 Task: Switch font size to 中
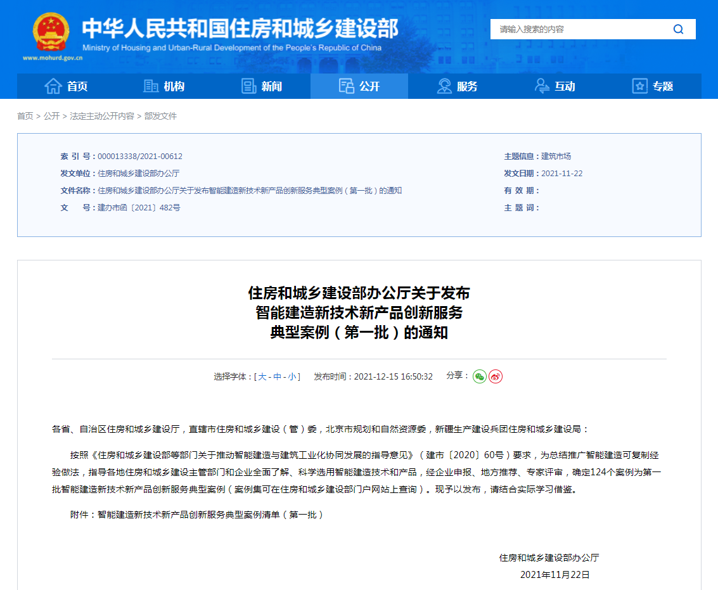coord(278,376)
